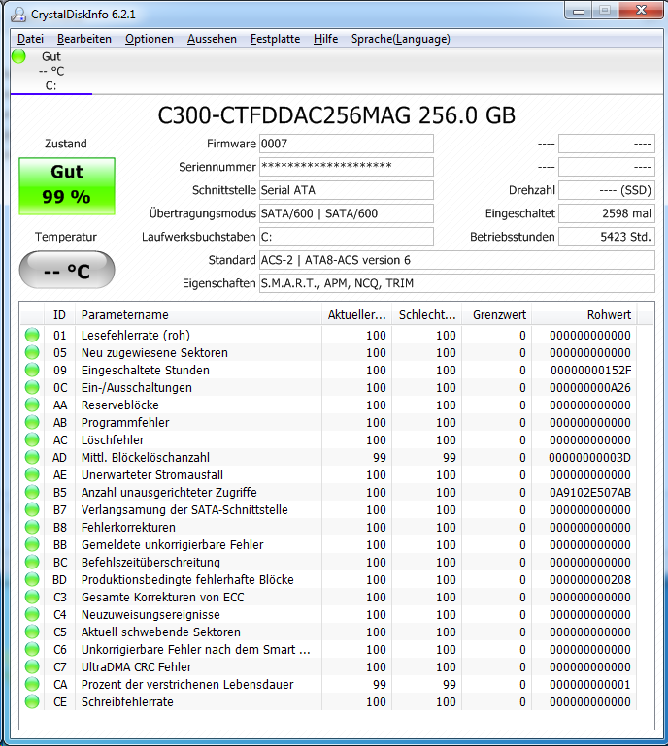This screenshot has height=746, width=668.
Task: Click raw value 000000000001
Action: pos(590,684)
